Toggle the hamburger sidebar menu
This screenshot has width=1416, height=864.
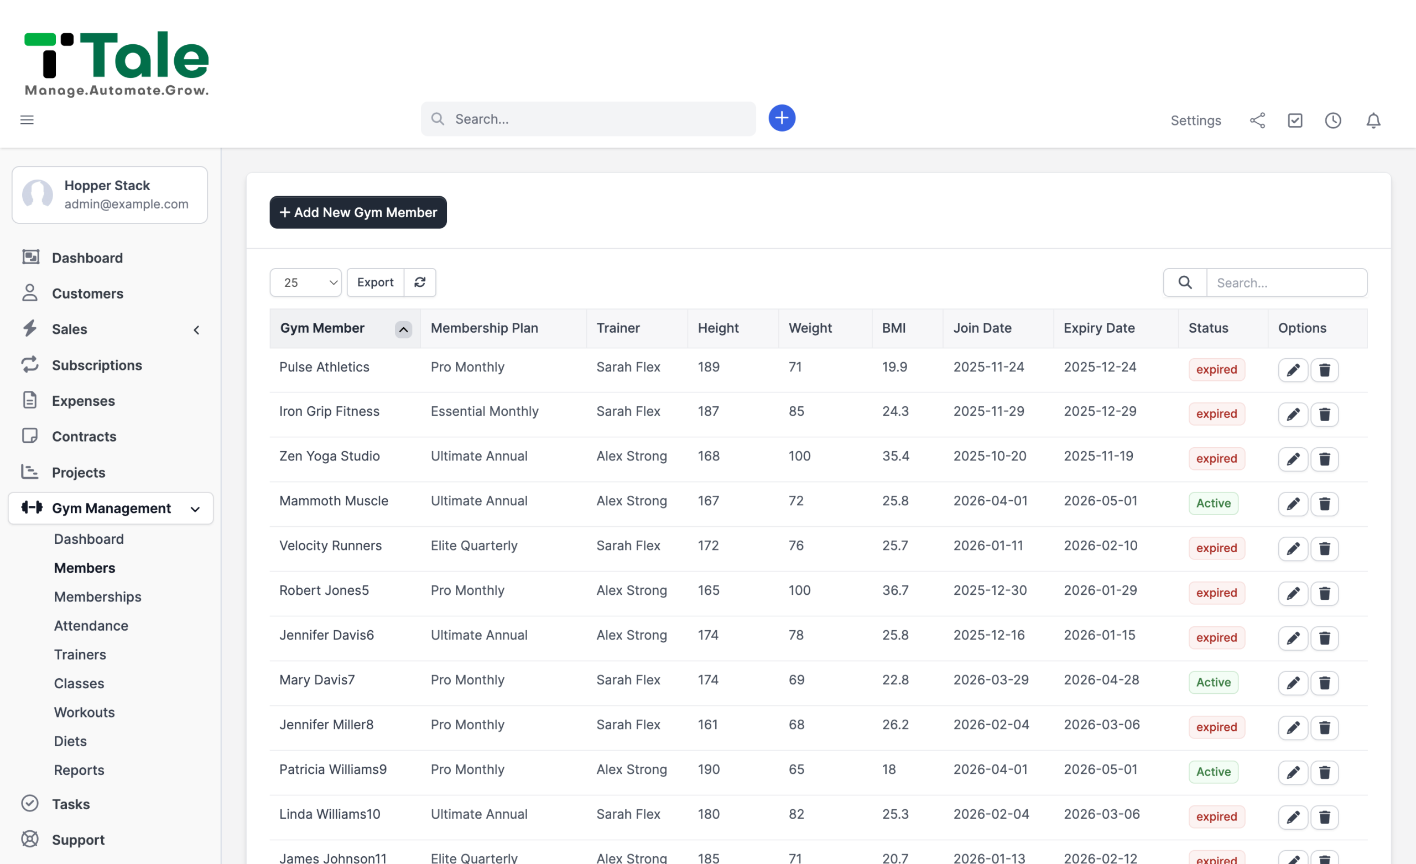click(x=27, y=119)
